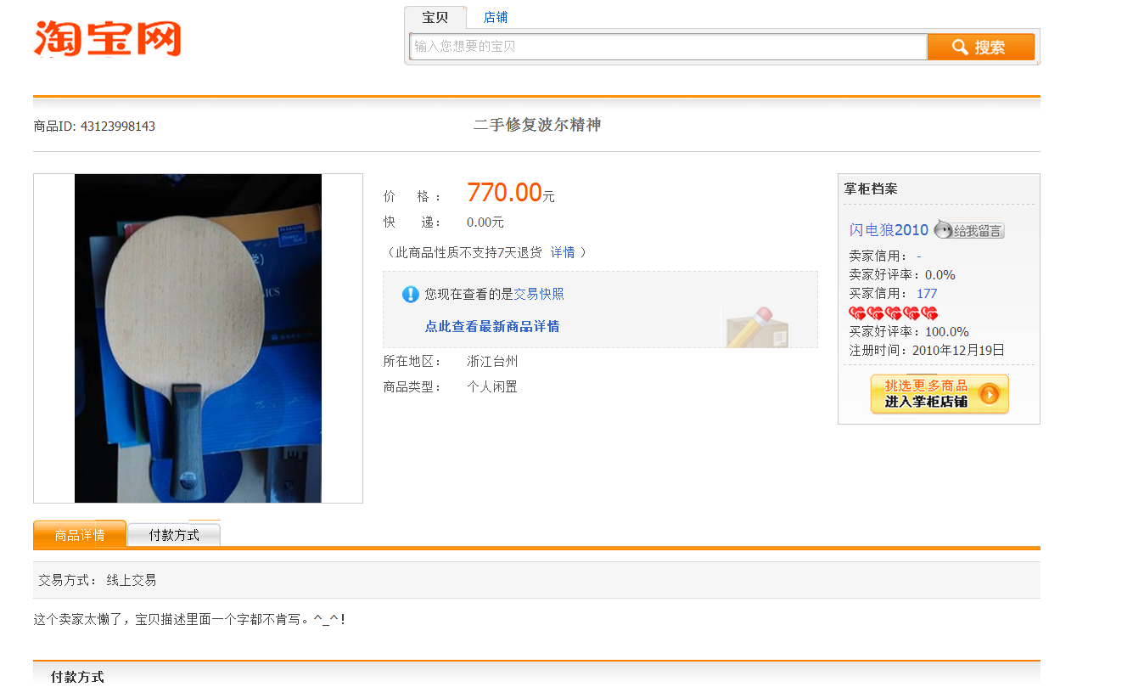Click the seller credit dash link

[x=919, y=256]
